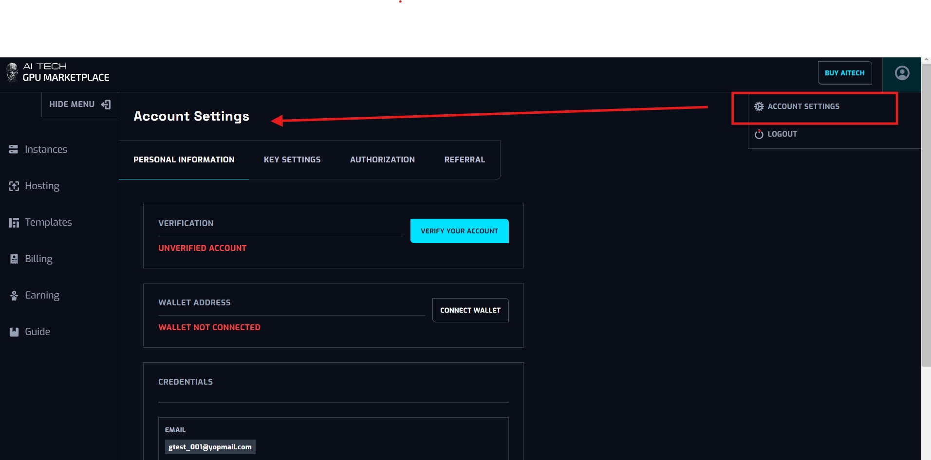The height and width of the screenshot is (460, 931).
Task: Switch to the Key Settings tab
Action: tap(292, 159)
